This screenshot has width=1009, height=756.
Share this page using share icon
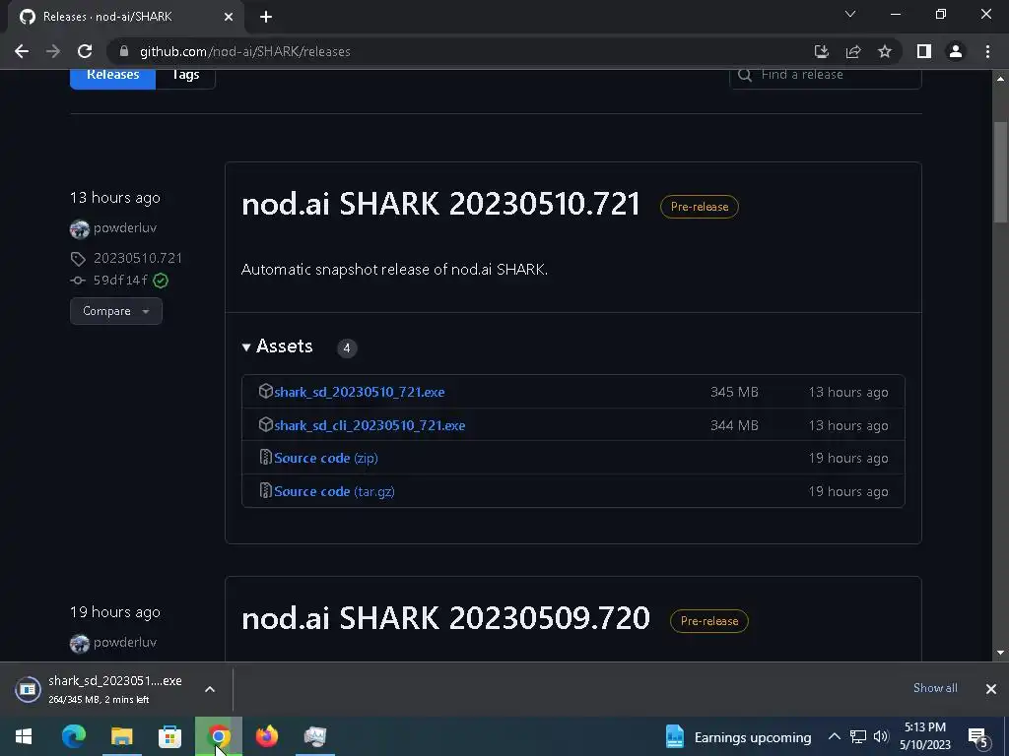853,51
